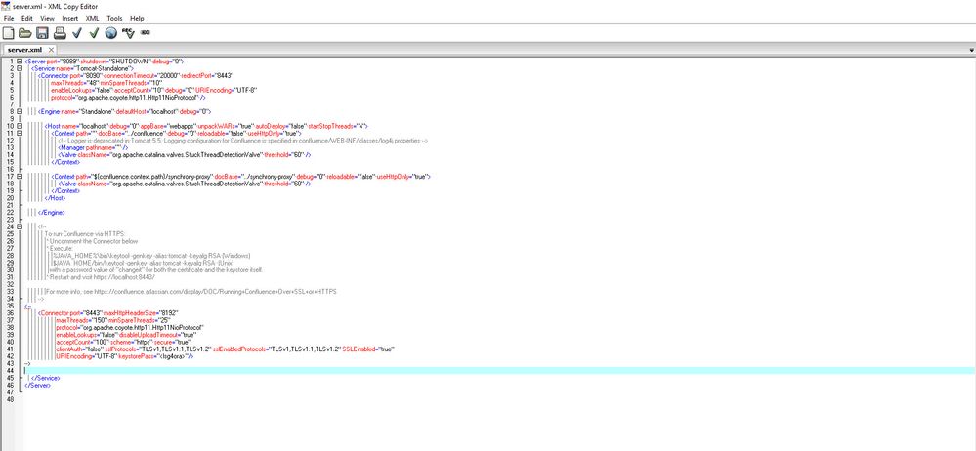Screen dimensions: 976x451
Task: Click the "To run Confluence via HTTPS" comment line
Action: coord(85,234)
